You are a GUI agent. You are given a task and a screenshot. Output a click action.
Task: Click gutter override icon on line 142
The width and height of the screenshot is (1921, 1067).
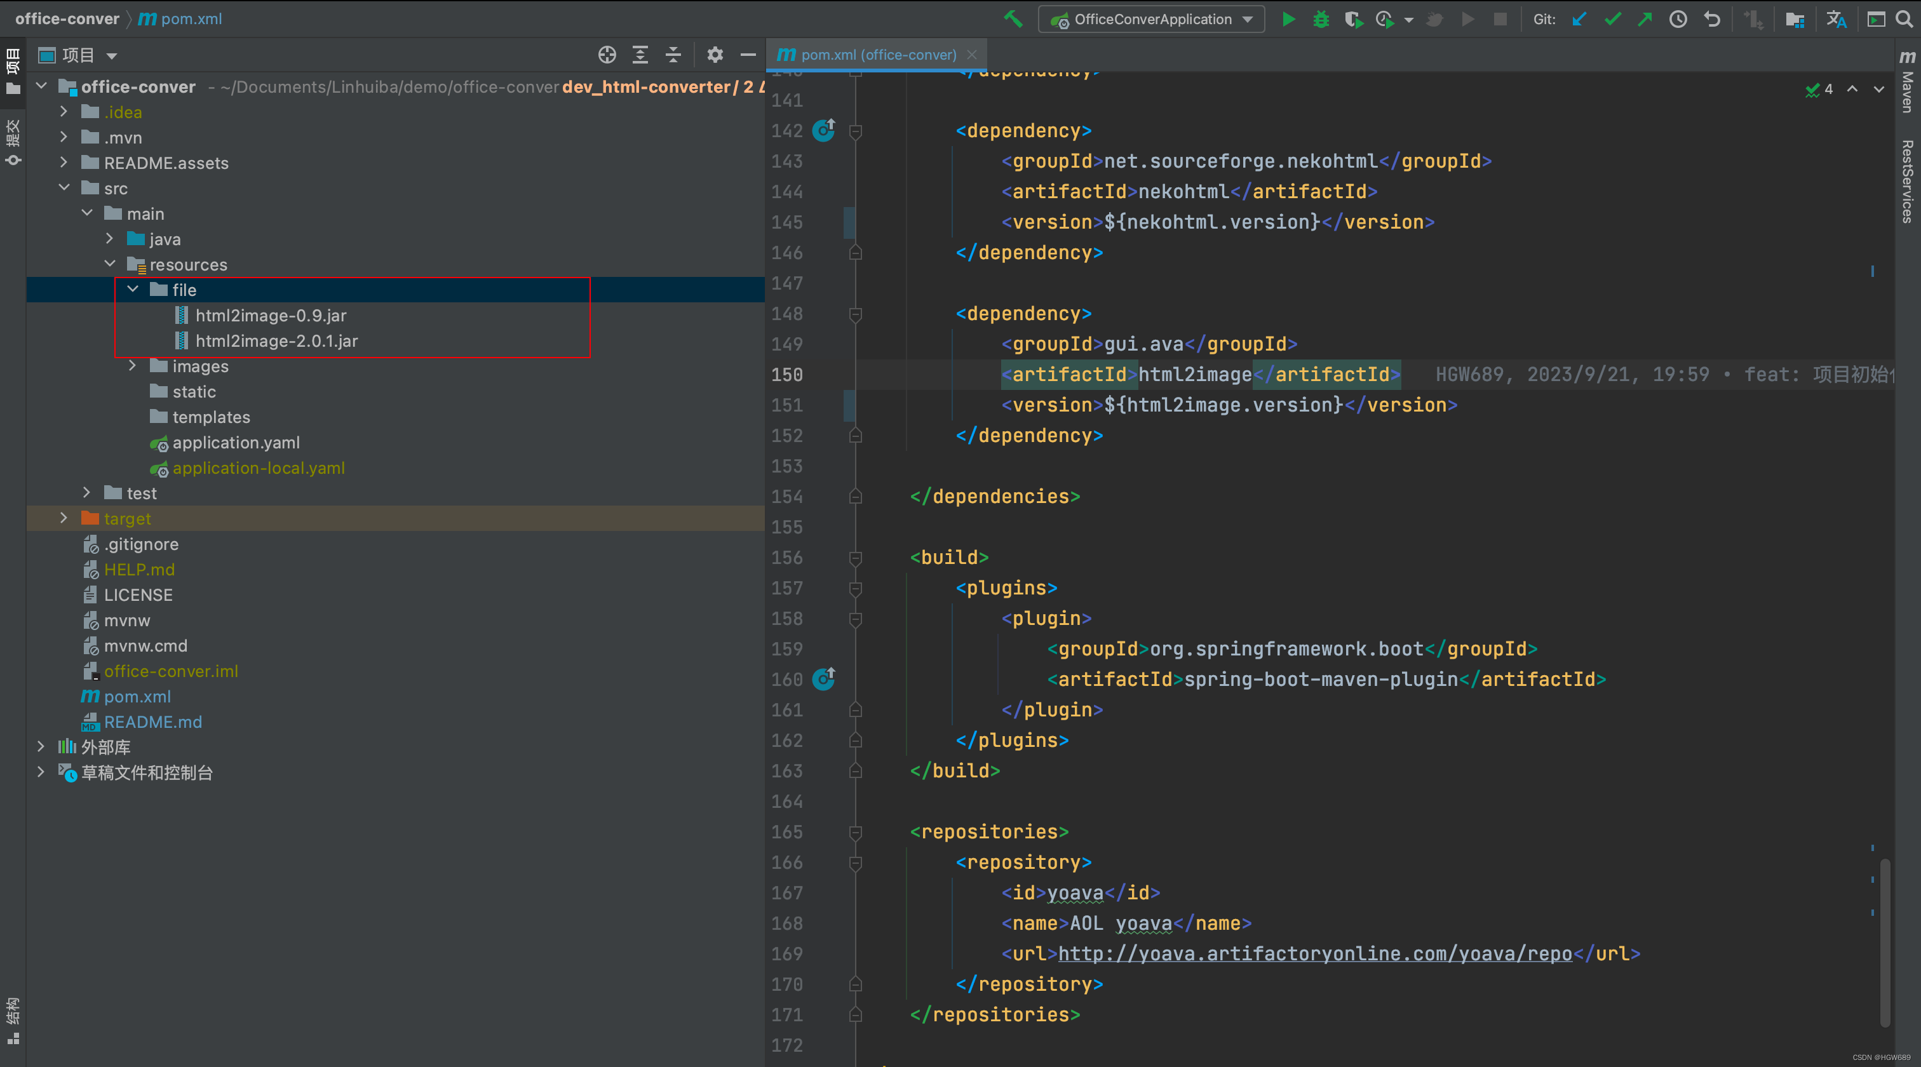[823, 130]
